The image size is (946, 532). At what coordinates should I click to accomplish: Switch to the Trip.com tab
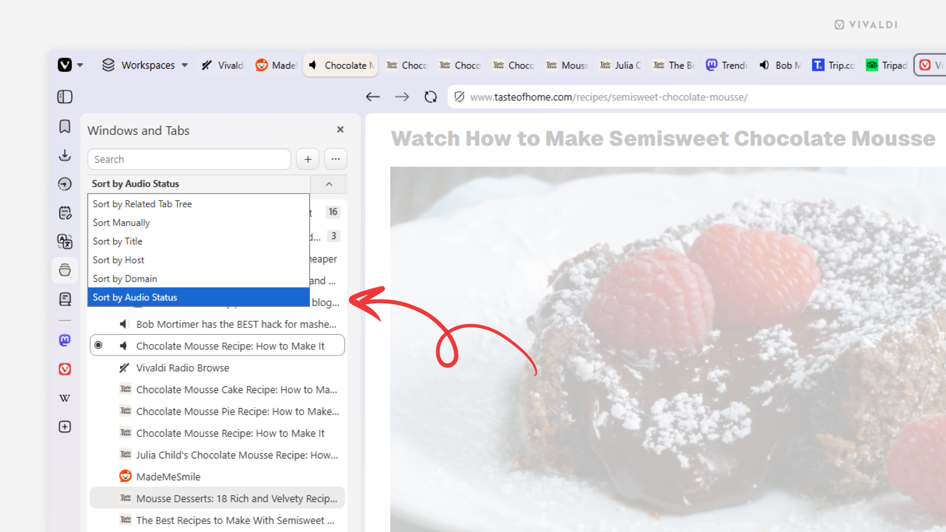pos(834,65)
